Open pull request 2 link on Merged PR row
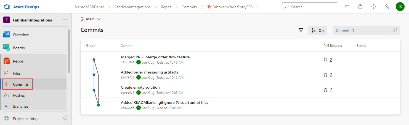Image resolution: width=409 pixels, height=125 pixels. [x=331, y=59]
